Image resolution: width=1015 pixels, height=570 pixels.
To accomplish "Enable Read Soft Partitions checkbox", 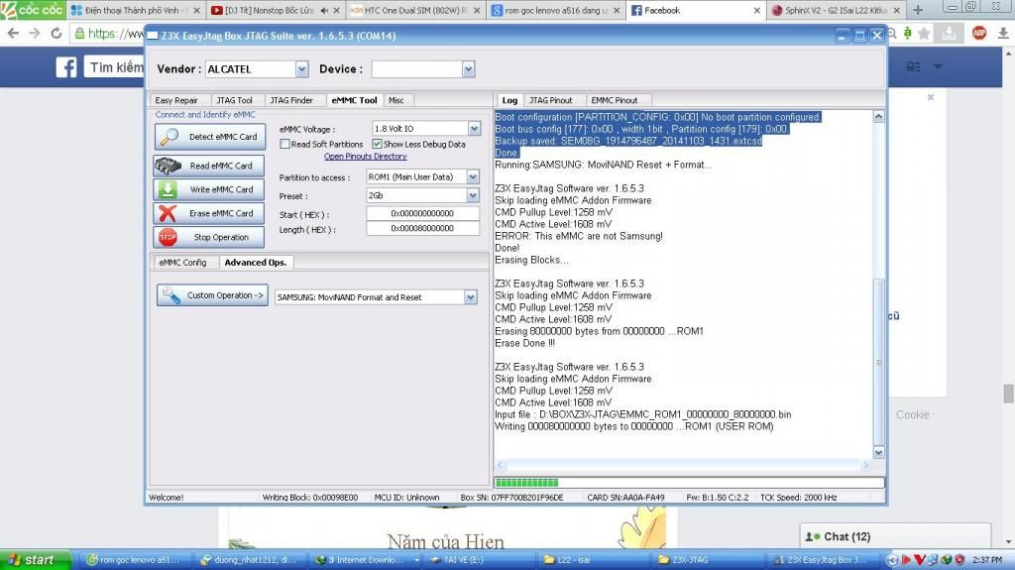I will 284,144.
